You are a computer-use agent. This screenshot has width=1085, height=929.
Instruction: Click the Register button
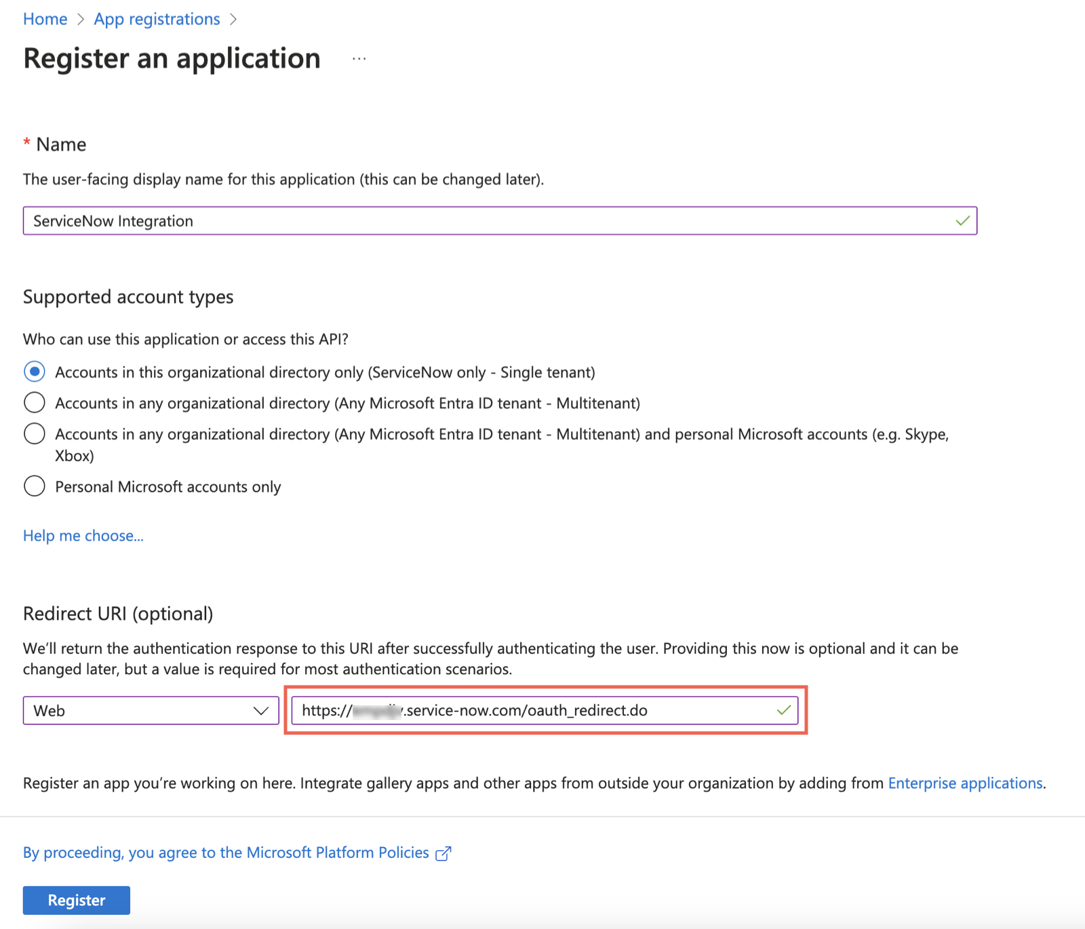[77, 901]
